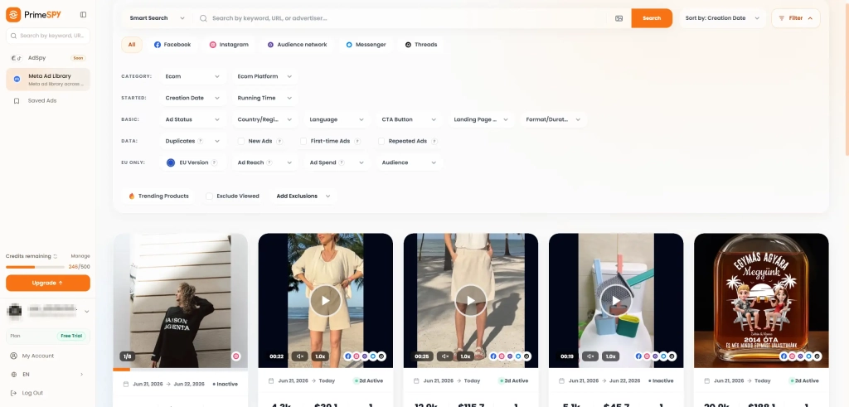Click the help icon next to New Ads
The image size is (849, 407).
coord(279,141)
